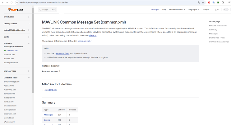
Task: Click the MAVLink logo
Action: pos(16,10)
